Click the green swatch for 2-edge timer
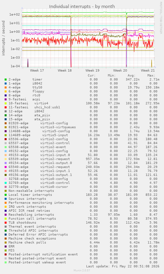This screenshot has height=274, width=164. [6, 80]
